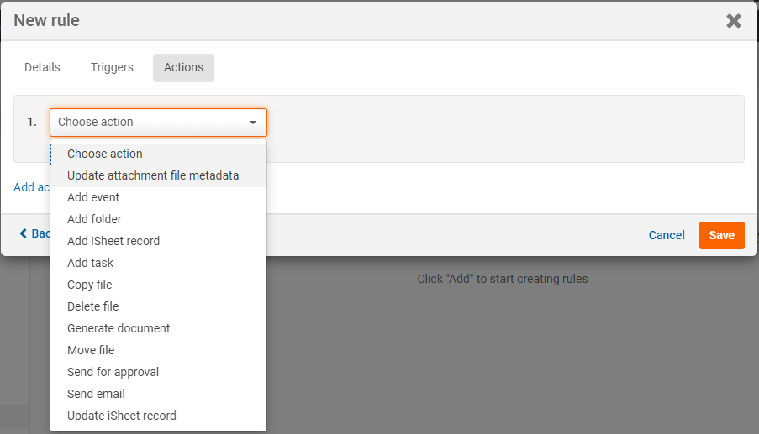Choose Update iSheet record option
The width and height of the screenshot is (759, 434).
[122, 416]
